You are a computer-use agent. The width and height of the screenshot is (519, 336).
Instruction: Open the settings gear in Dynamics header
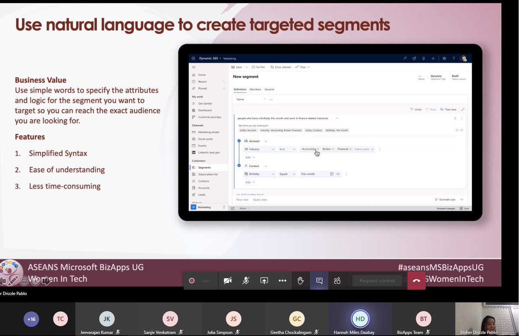tap(444, 58)
